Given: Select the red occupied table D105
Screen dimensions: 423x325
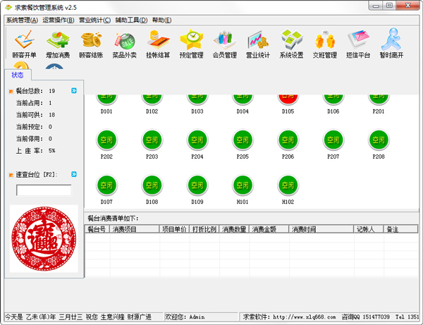Looking at the screenshot, I should coord(287,98).
